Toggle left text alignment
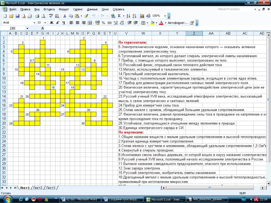Screen dimensions: 271x203 point(71,23)
